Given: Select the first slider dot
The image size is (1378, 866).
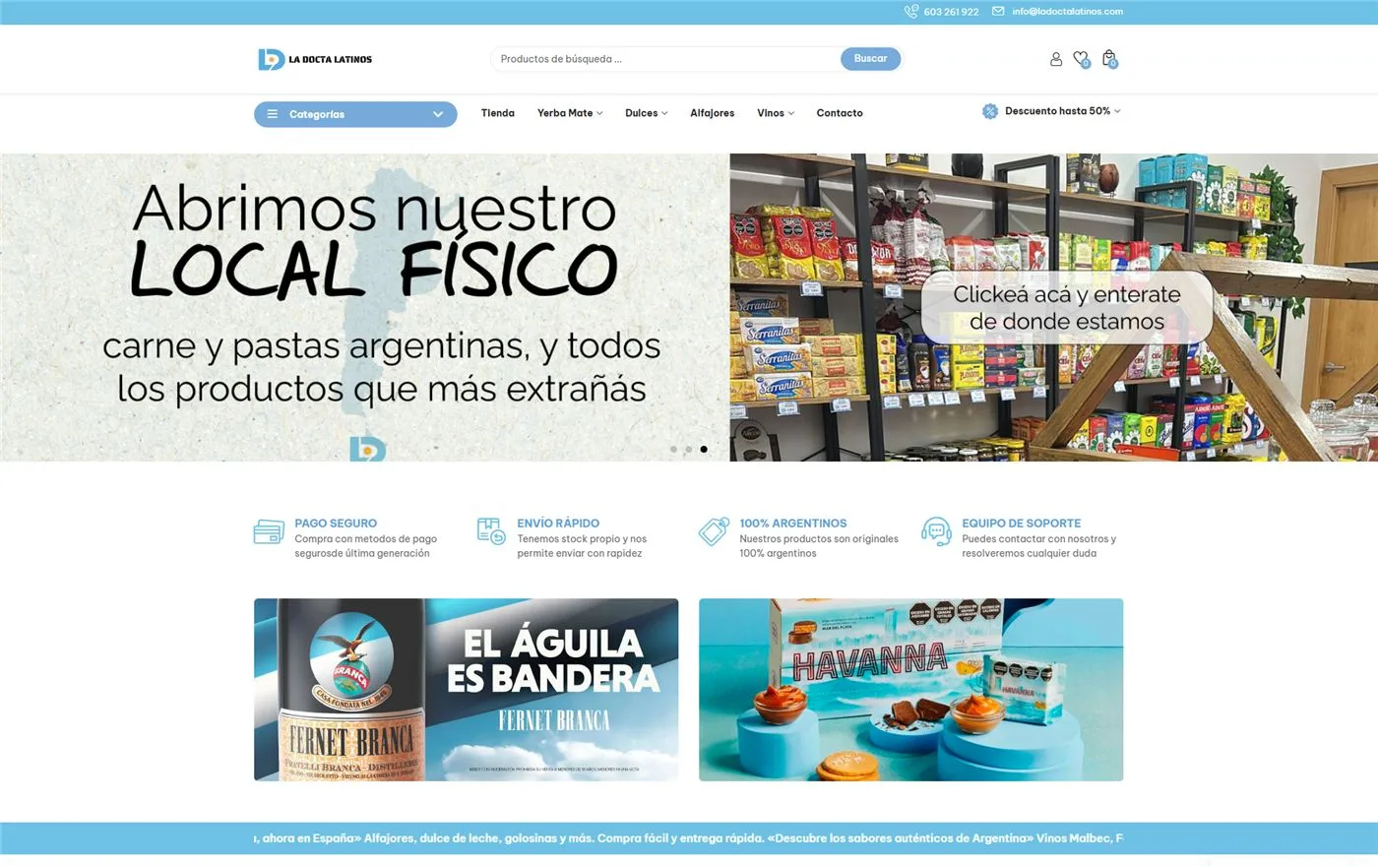Looking at the screenshot, I should [x=673, y=449].
